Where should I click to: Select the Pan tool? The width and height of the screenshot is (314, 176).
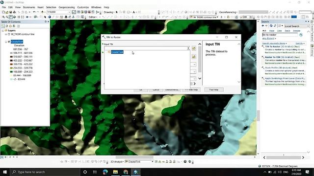click(11, 17)
